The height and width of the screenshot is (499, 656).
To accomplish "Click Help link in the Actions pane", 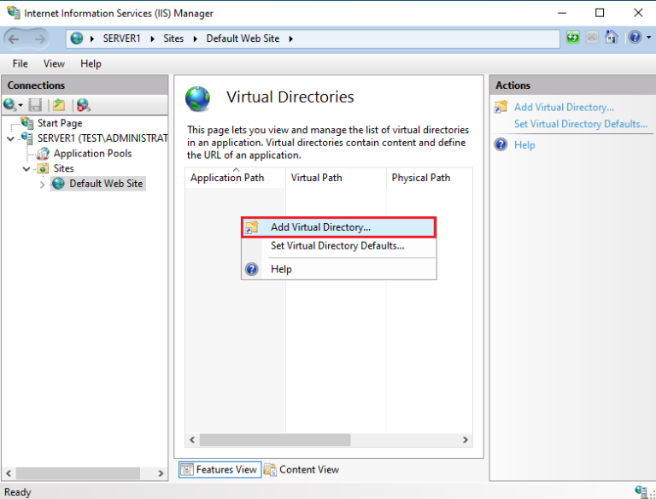I will pyautogui.click(x=524, y=145).
